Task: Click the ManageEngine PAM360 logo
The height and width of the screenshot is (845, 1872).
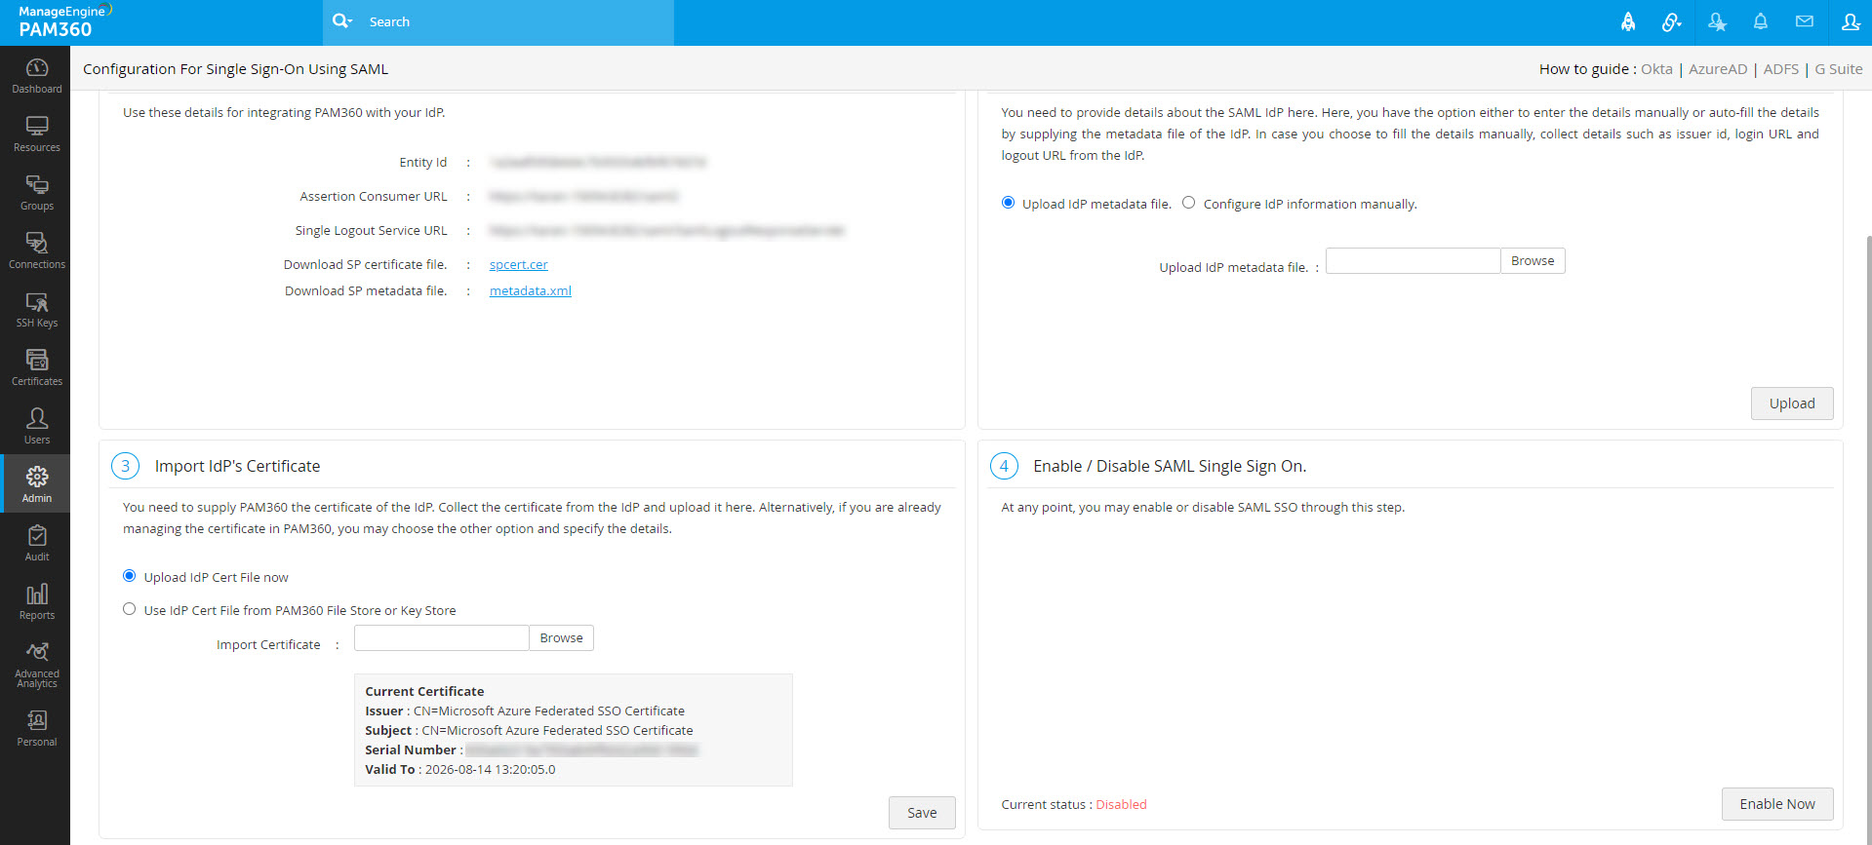Action: click(63, 21)
